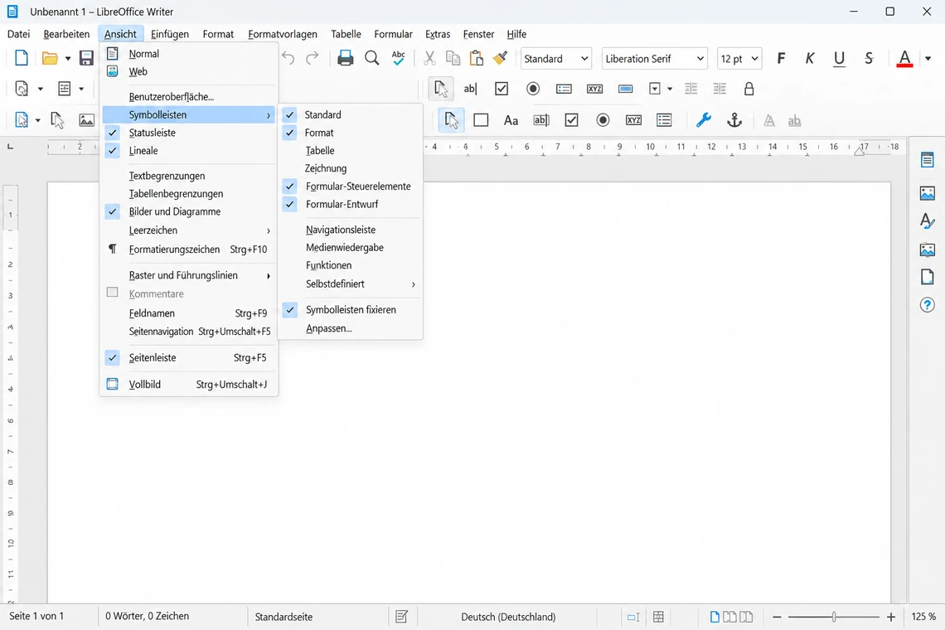Expand the Leerzeichen submenu
Screen dimensions: 945x630
point(189,230)
